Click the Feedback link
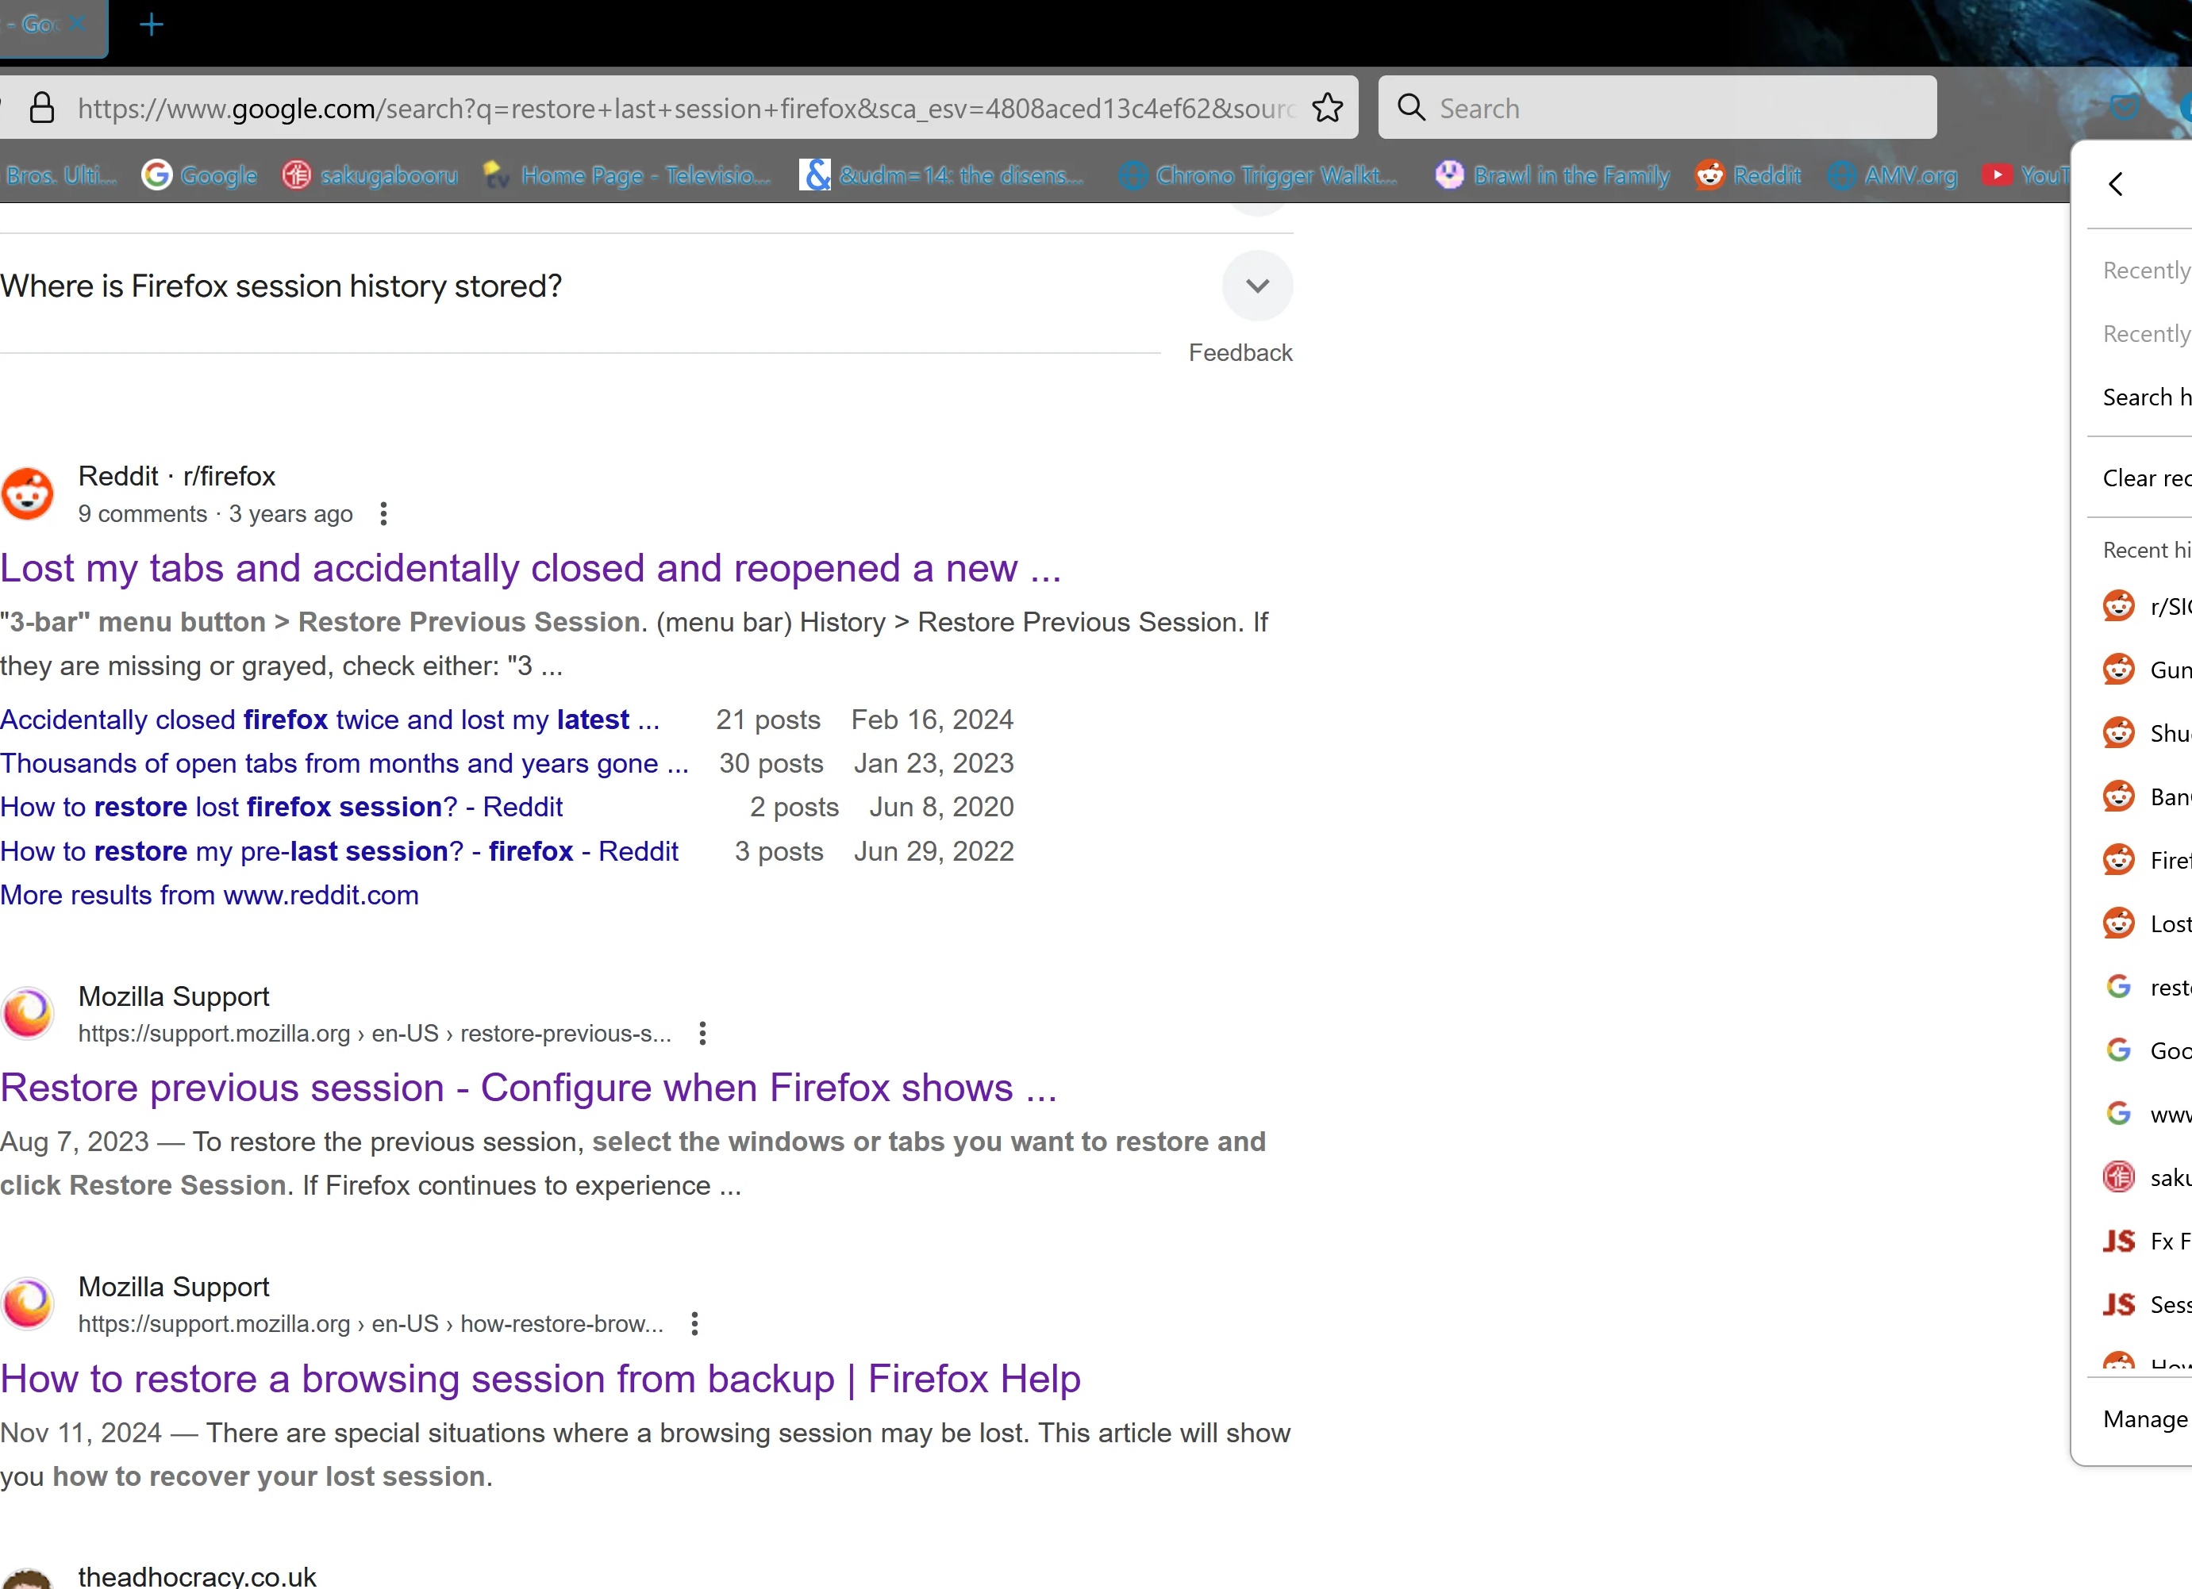Viewport: 2192px width, 1589px height. coord(1240,352)
